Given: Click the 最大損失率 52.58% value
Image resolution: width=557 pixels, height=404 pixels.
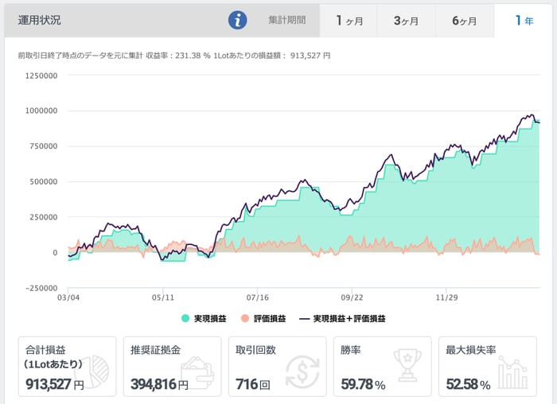Looking at the screenshot, I should (468, 385).
